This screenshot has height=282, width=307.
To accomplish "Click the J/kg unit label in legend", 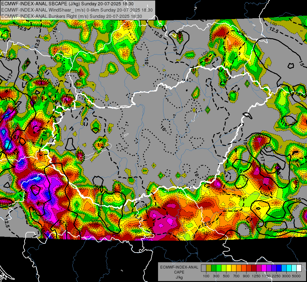I will click(x=179, y=277).
